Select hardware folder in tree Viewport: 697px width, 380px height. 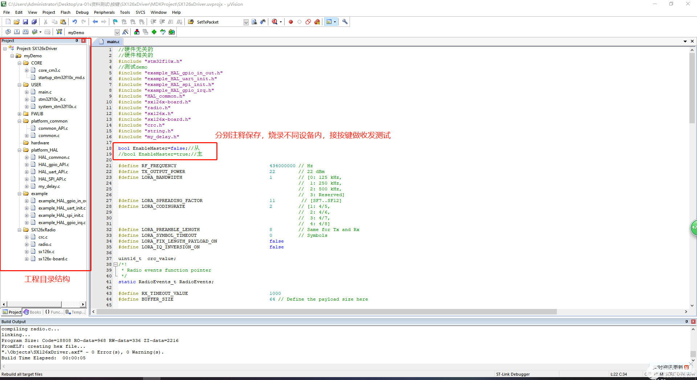[x=40, y=143]
